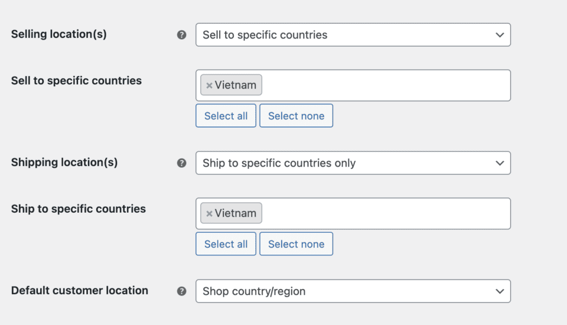Expand the Default customer location dropdown

(353, 291)
